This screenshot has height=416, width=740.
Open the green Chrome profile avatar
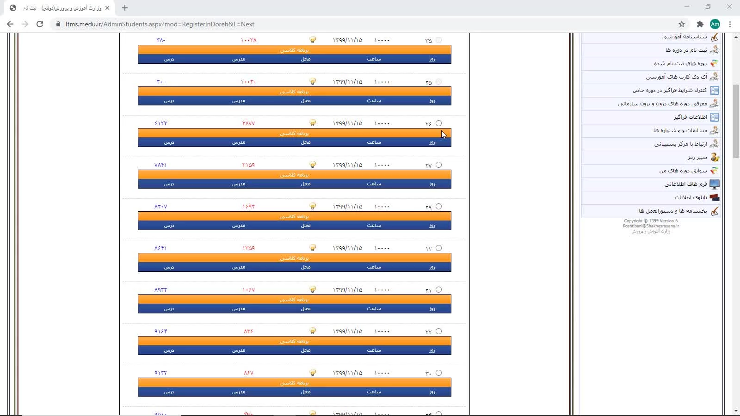click(x=715, y=24)
